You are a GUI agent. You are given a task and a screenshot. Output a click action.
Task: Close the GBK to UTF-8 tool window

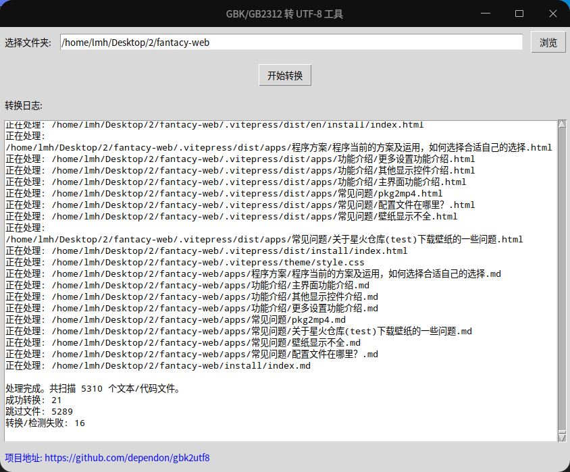coord(552,14)
